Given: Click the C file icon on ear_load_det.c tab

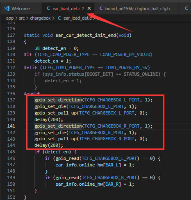Looking at the screenshot, I should tap(48, 9).
